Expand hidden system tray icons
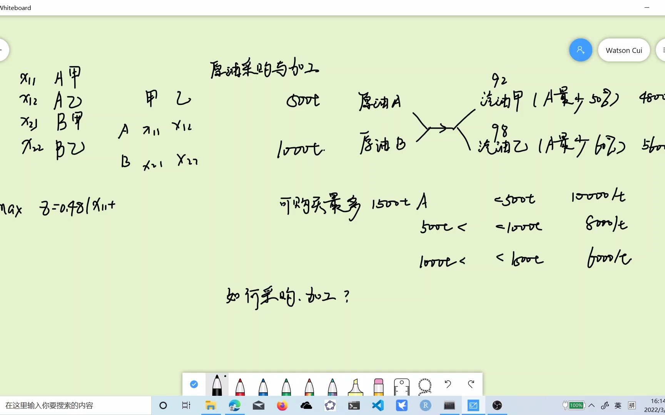Image resolution: width=665 pixels, height=415 pixels. [x=592, y=405]
